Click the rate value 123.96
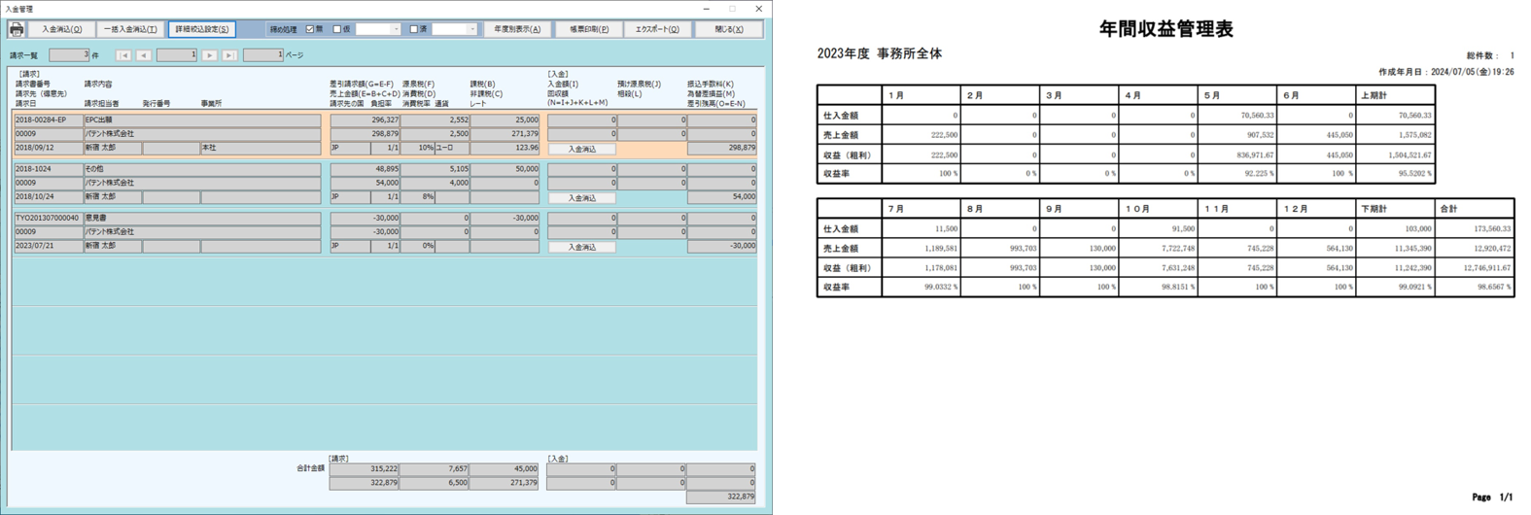1531x515 pixels. coord(505,149)
